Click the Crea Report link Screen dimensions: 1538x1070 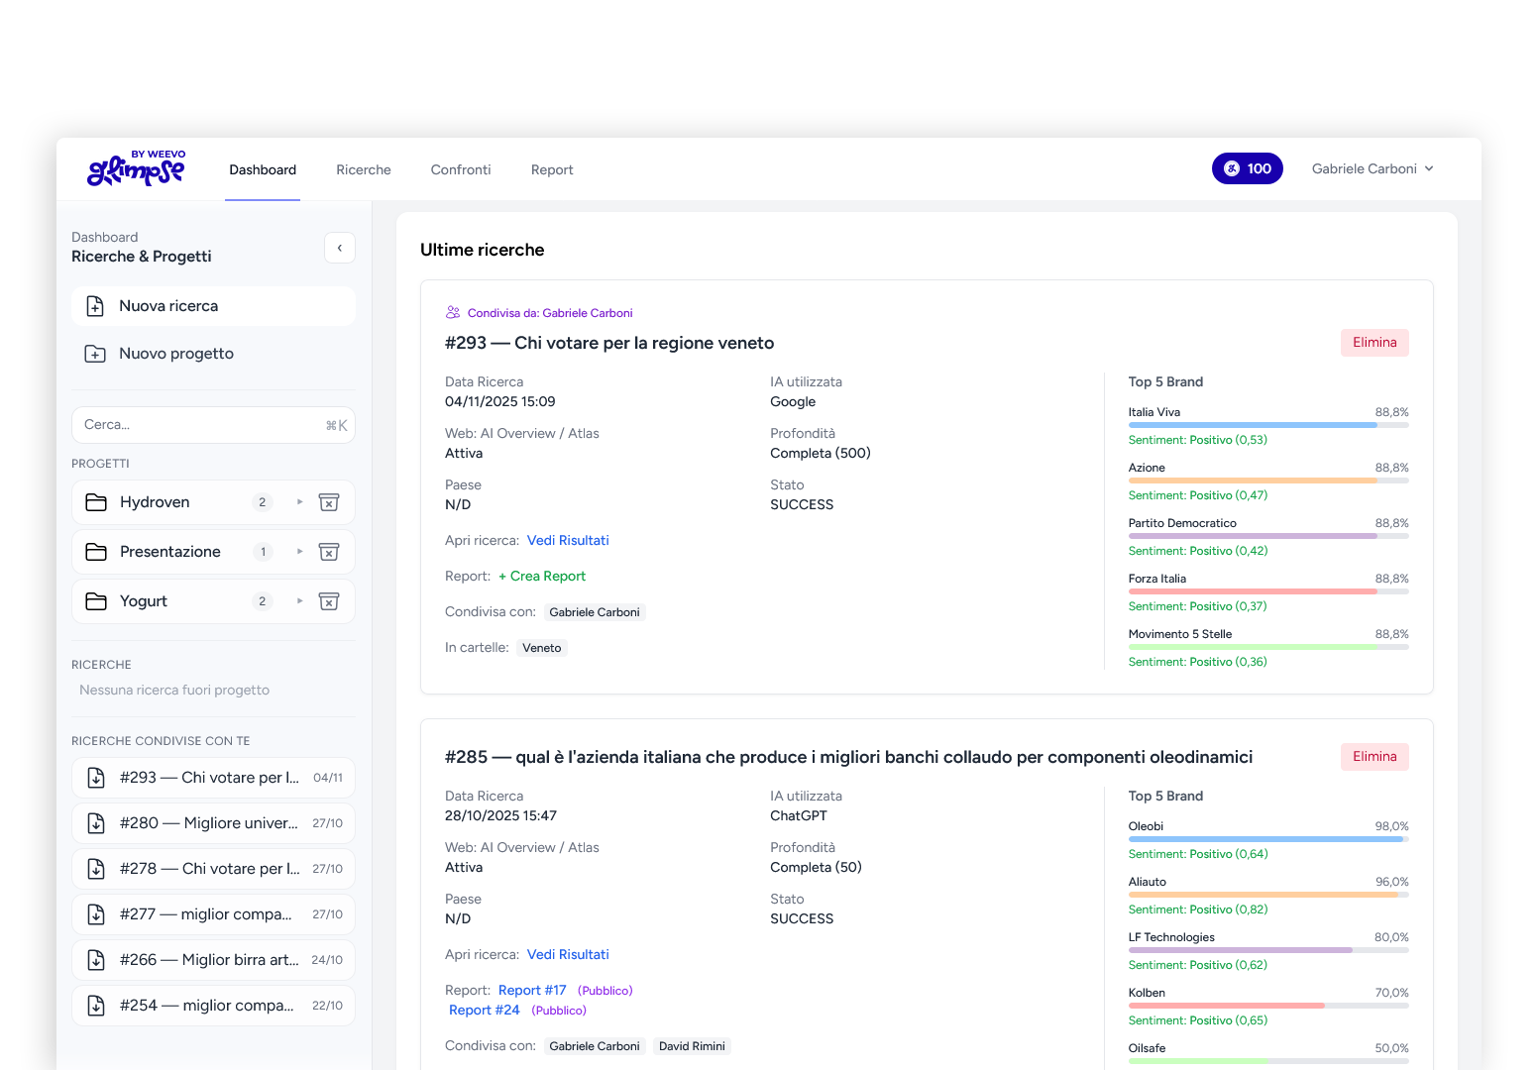point(542,576)
